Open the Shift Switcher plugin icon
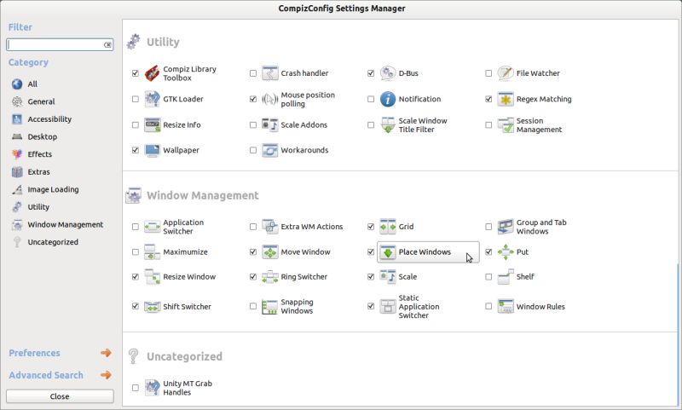 tap(153, 307)
